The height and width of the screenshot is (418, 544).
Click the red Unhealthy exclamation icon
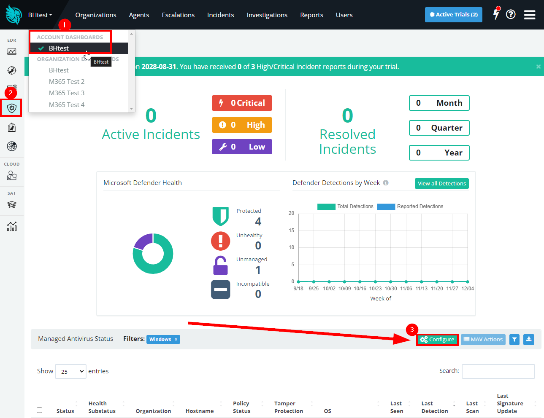coord(220,241)
